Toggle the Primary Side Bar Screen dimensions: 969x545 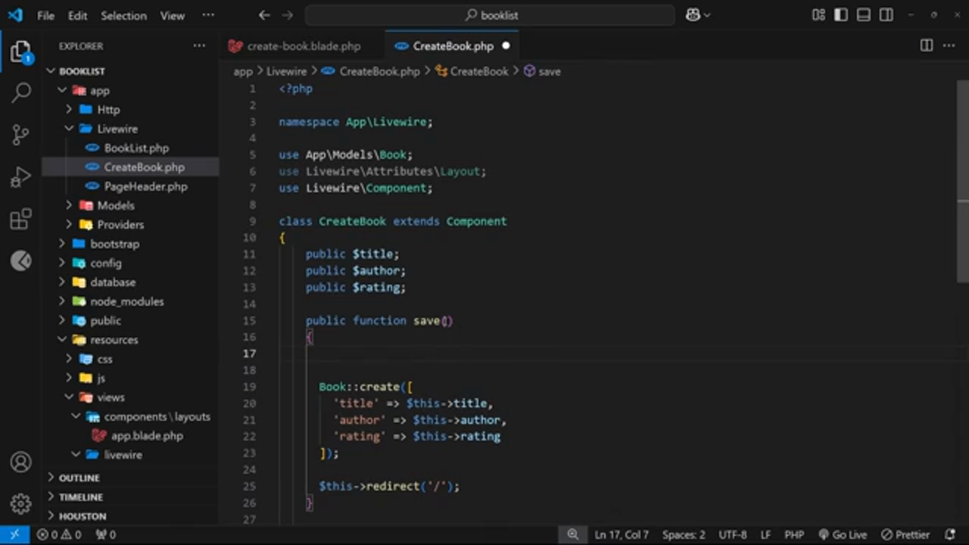[x=841, y=15]
